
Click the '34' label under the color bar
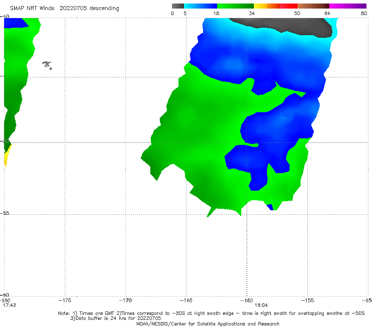coord(252,14)
